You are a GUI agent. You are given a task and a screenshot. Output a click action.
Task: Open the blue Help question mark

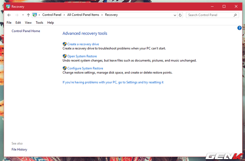(239, 28)
